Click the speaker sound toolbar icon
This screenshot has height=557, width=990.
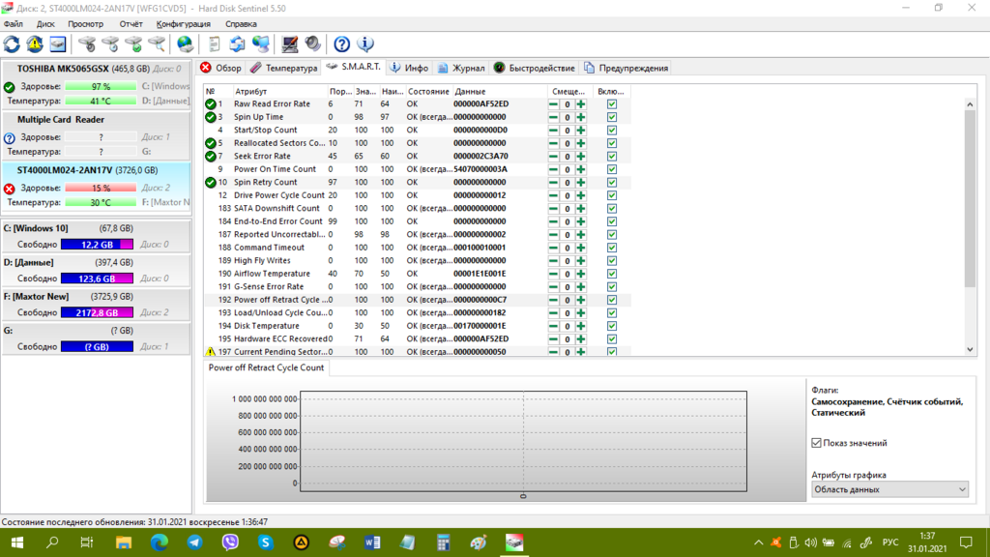coord(313,44)
